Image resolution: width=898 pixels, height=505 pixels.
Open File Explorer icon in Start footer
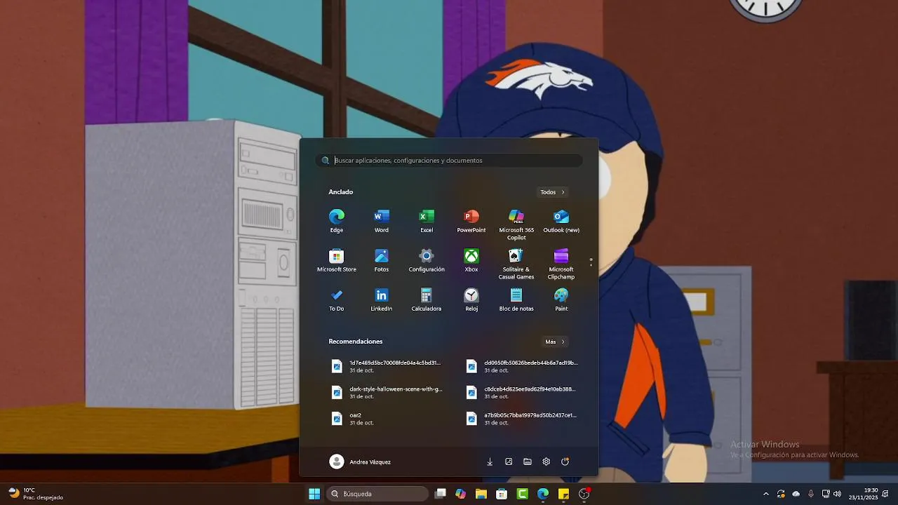pyautogui.click(x=528, y=462)
